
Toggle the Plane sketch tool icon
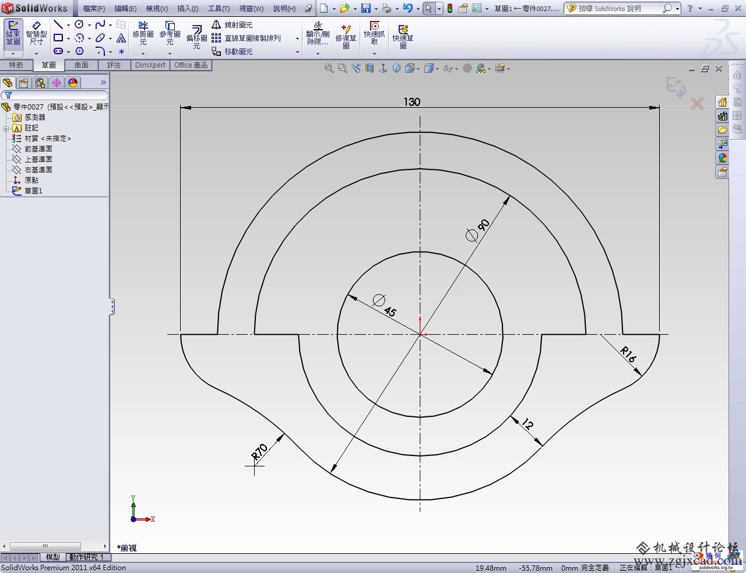[121, 24]
